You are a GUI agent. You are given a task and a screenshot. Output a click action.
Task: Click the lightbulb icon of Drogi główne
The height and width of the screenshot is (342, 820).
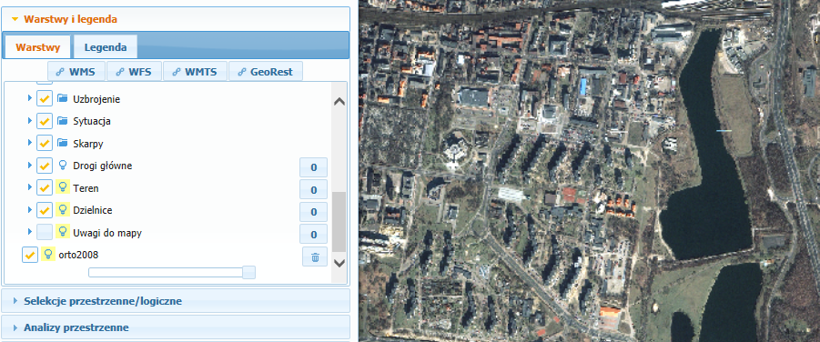[x=63, y=166]
